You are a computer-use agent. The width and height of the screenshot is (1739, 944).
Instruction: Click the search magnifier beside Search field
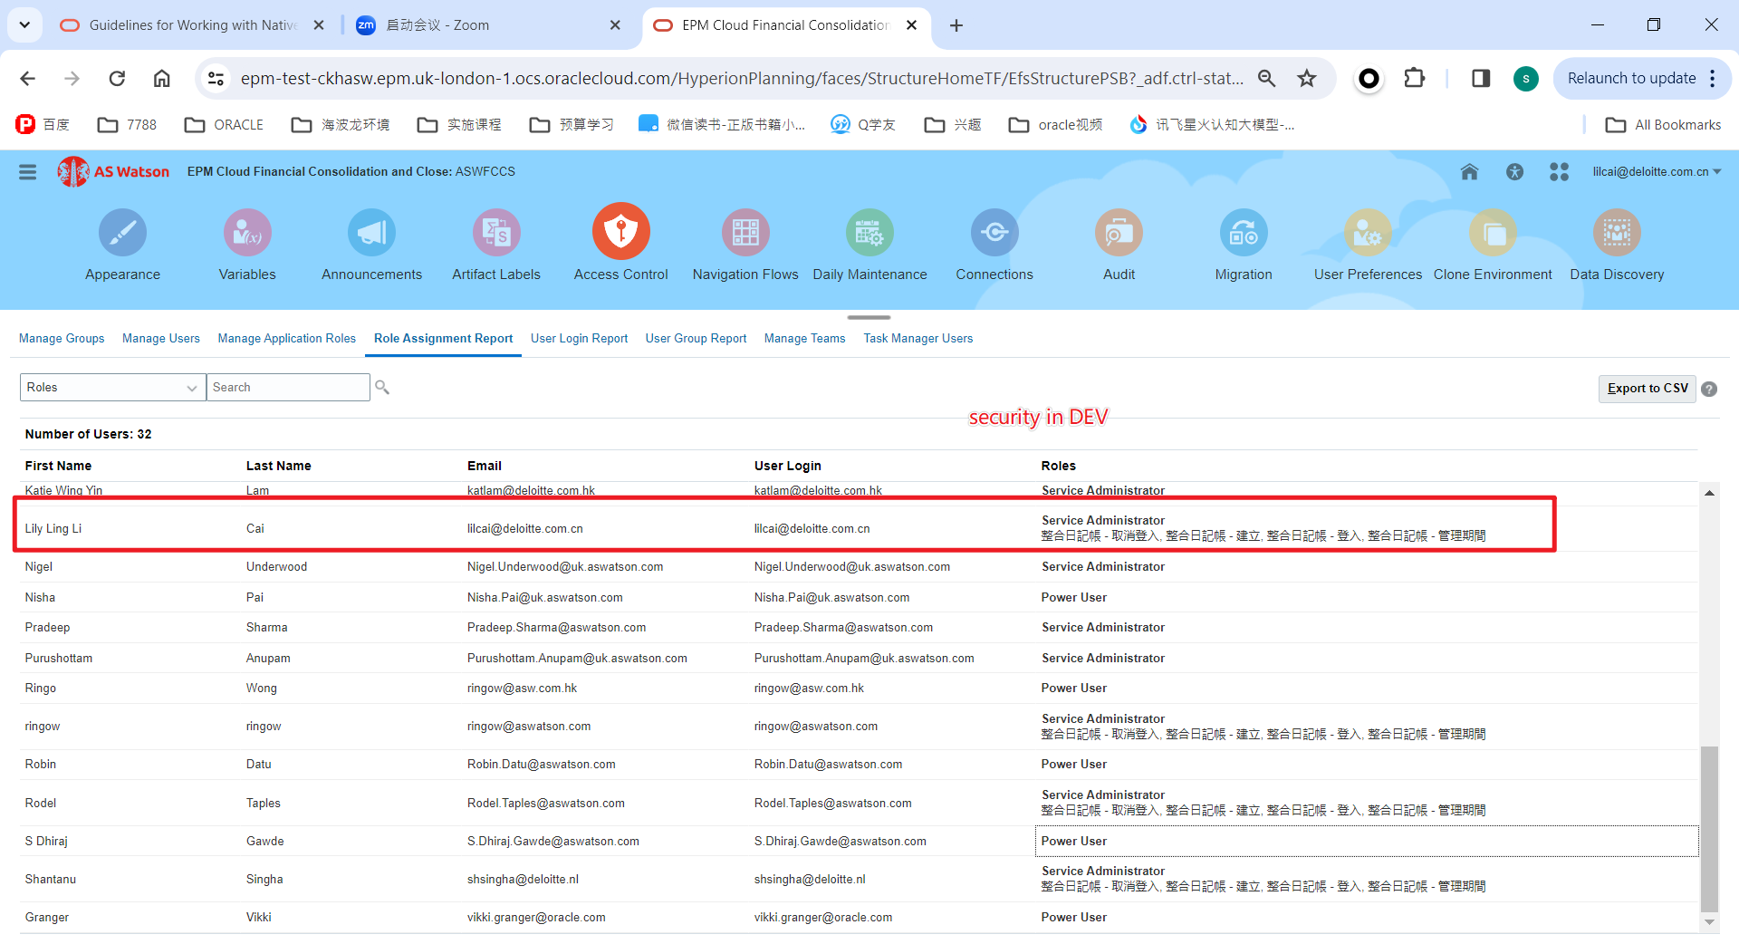point(382,387)
